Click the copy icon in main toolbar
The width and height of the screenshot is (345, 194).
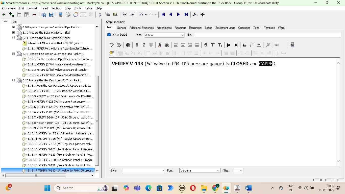(108, 15)
